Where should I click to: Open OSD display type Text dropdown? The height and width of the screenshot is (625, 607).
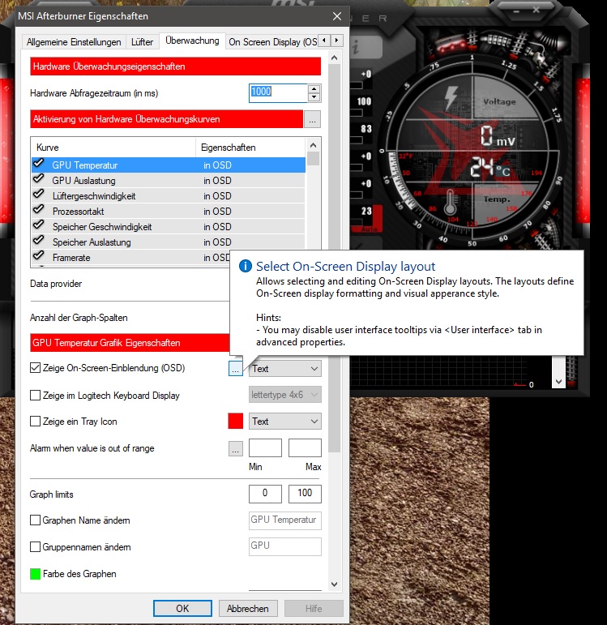click(285, 368)
